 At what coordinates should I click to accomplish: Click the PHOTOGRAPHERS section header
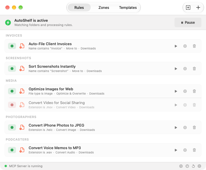pos(21,117)
